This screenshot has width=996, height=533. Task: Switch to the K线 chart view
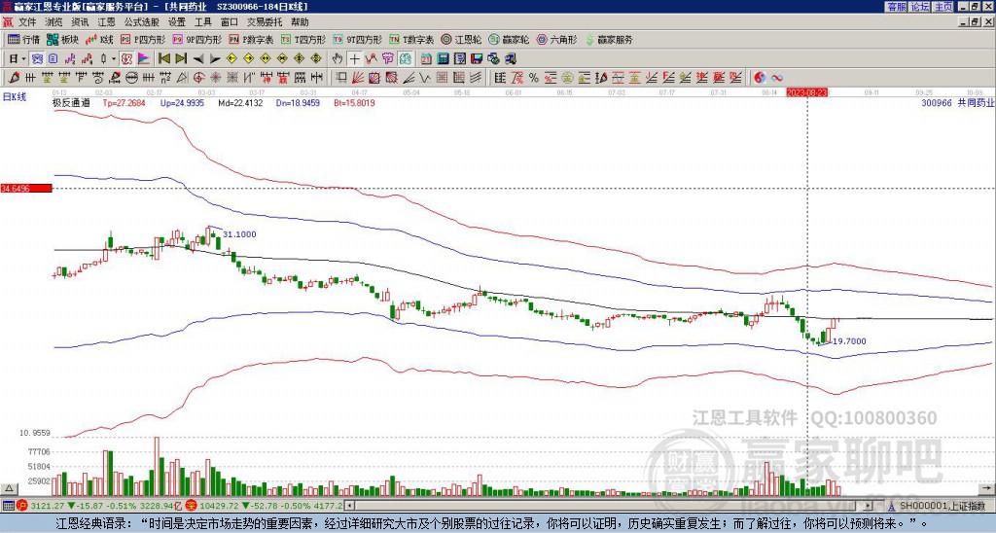(x=99, y=39)
